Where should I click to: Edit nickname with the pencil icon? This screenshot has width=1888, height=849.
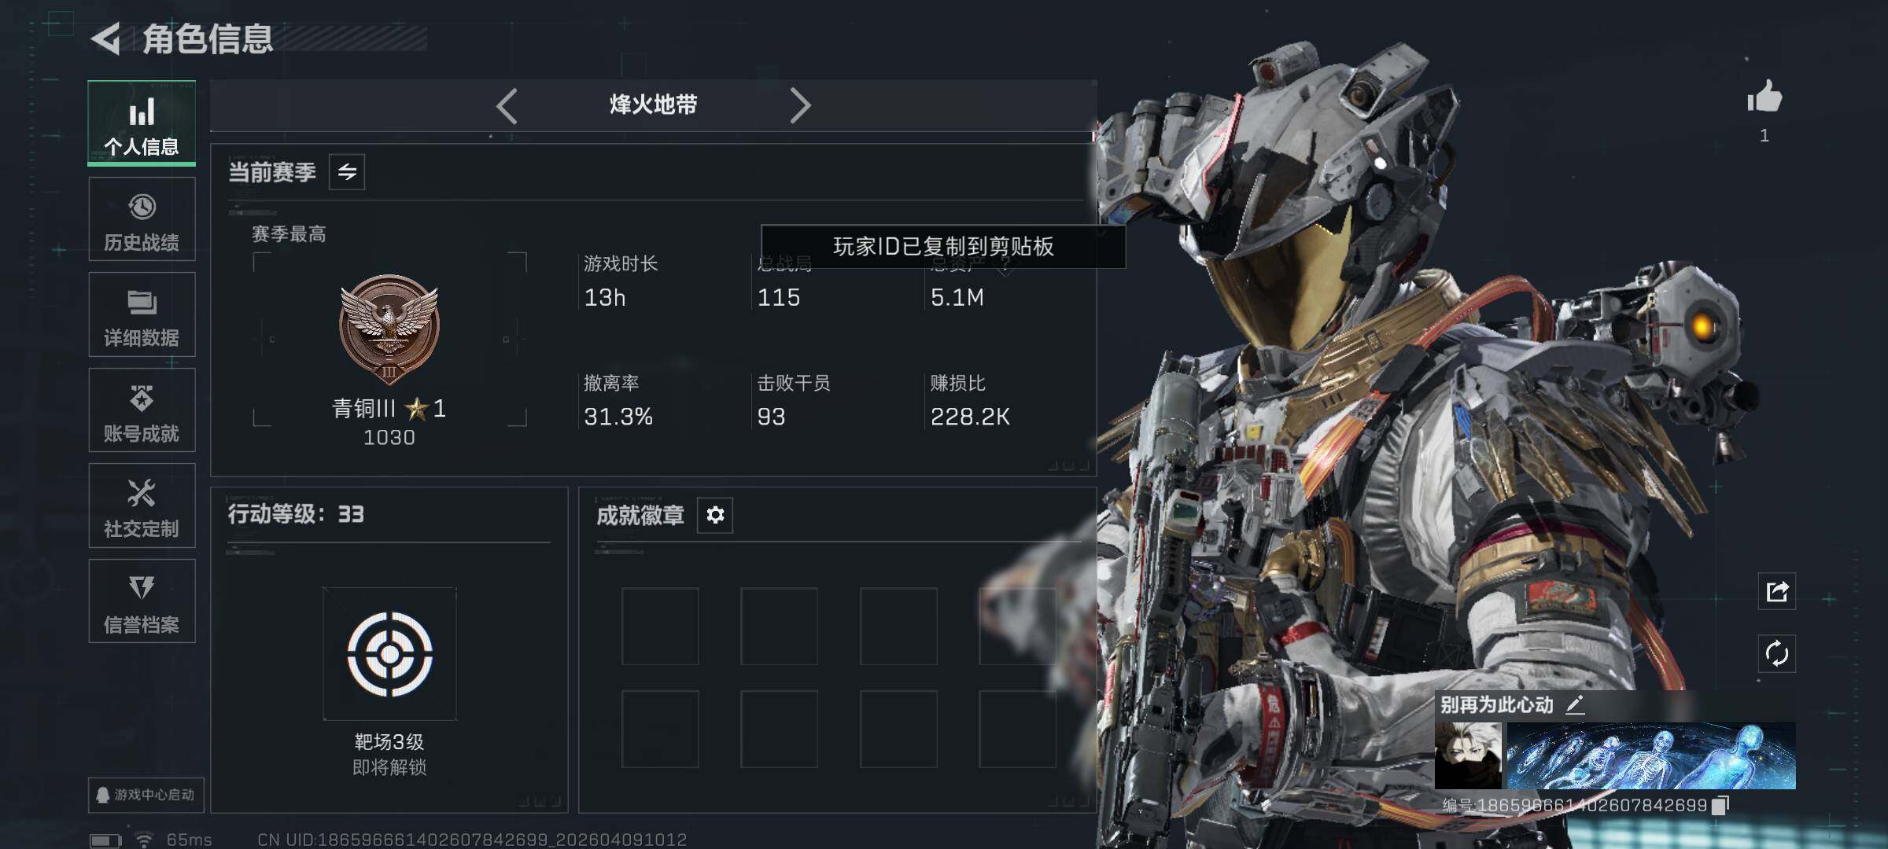pos(1575,704)
